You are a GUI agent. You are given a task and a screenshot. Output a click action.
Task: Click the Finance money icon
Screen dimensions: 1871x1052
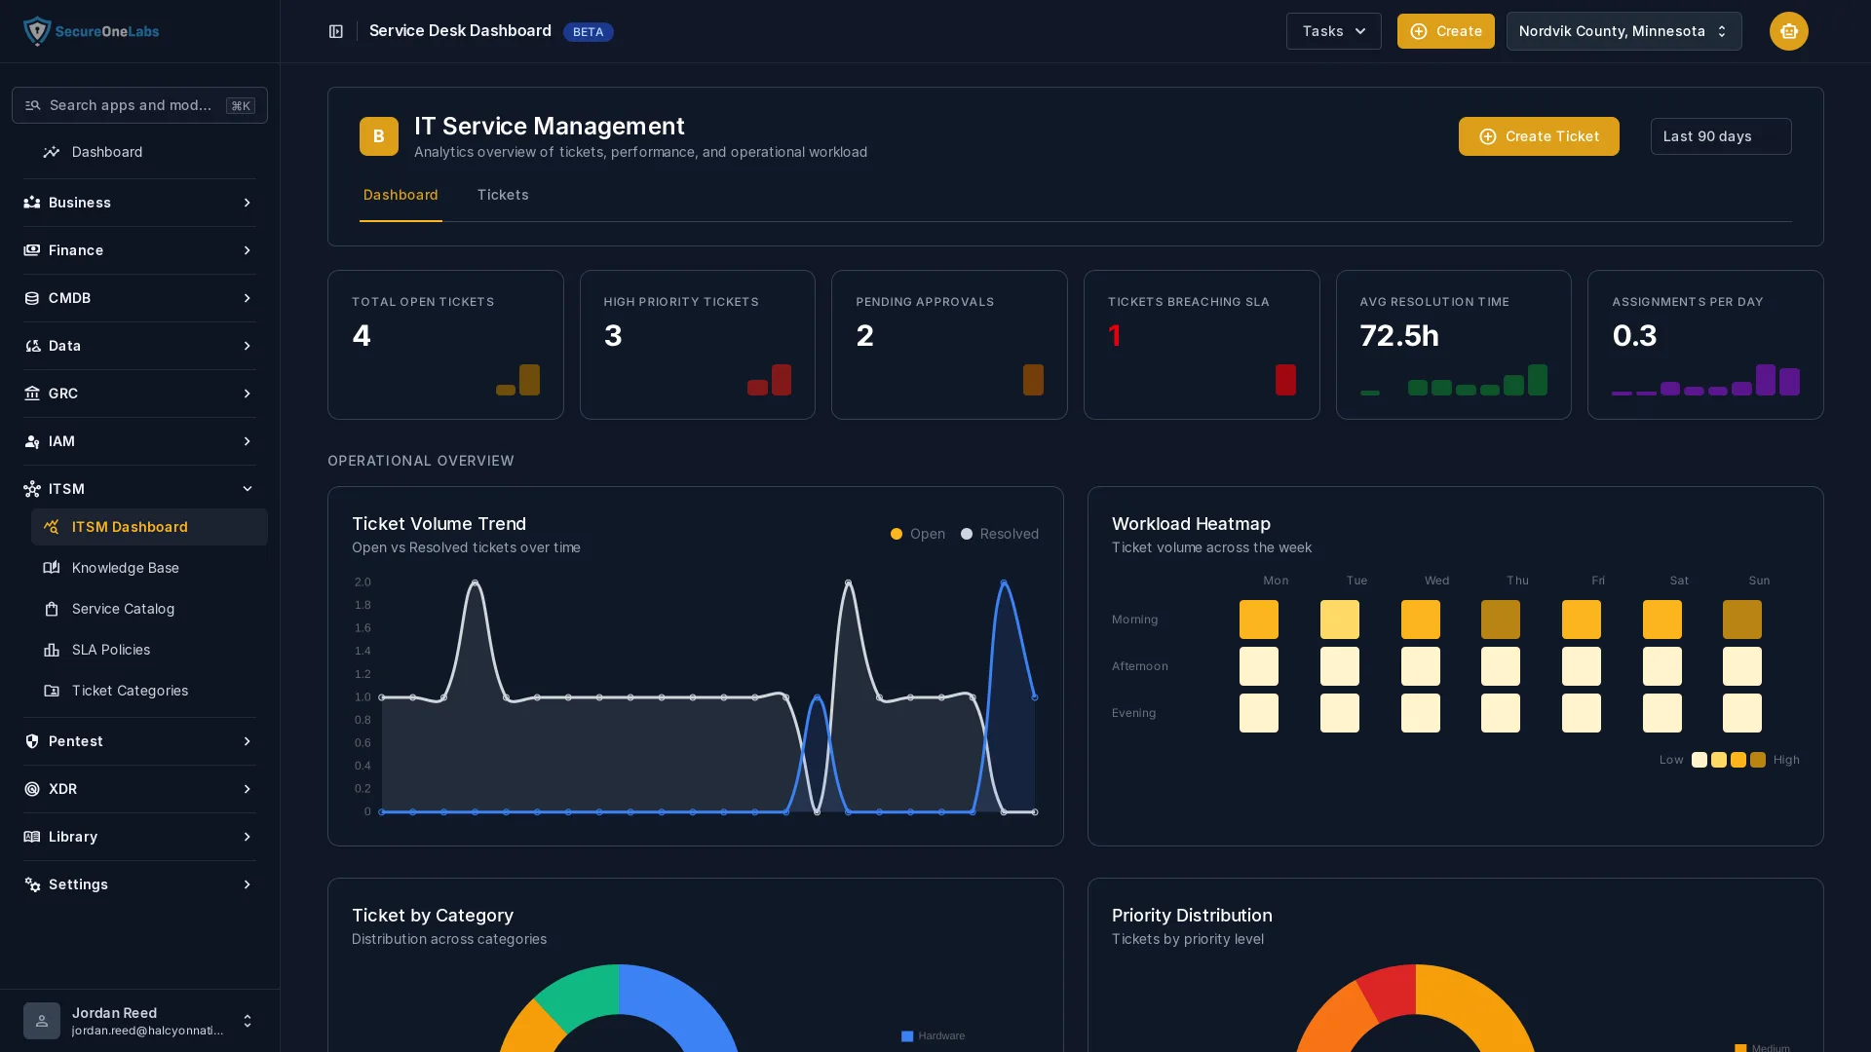[x=32, y=250]
